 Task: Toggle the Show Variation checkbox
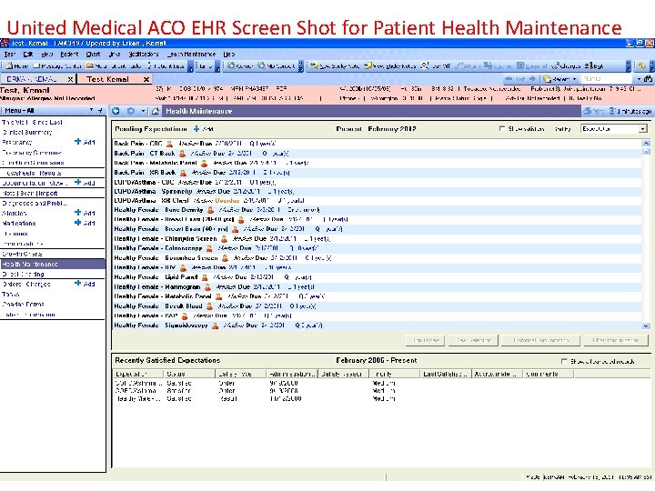502,129
